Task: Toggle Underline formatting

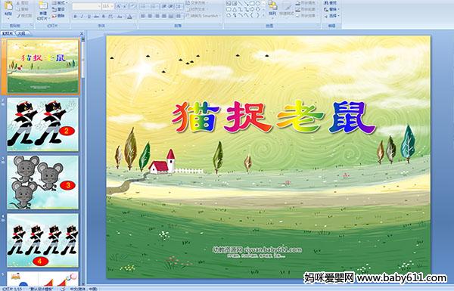Action: (89, 17)
